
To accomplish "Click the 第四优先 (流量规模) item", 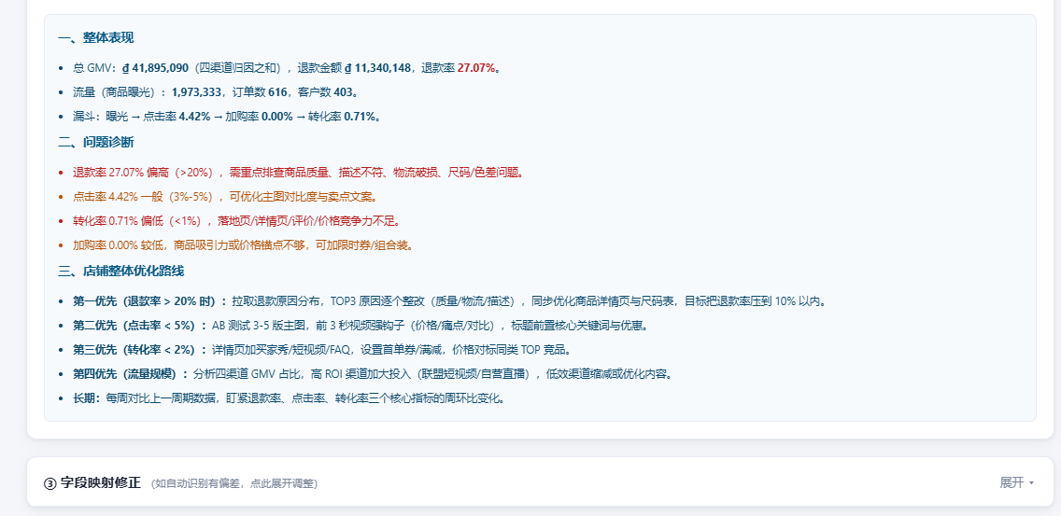I will 373,374.
